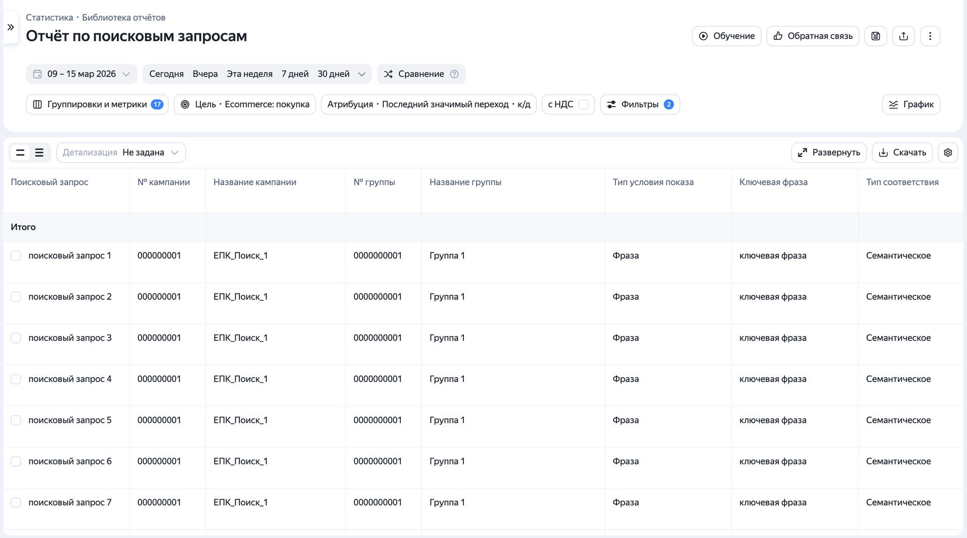Switch to expanded row density icon
The image size is (967, 538).
click(x=39, y=152)
